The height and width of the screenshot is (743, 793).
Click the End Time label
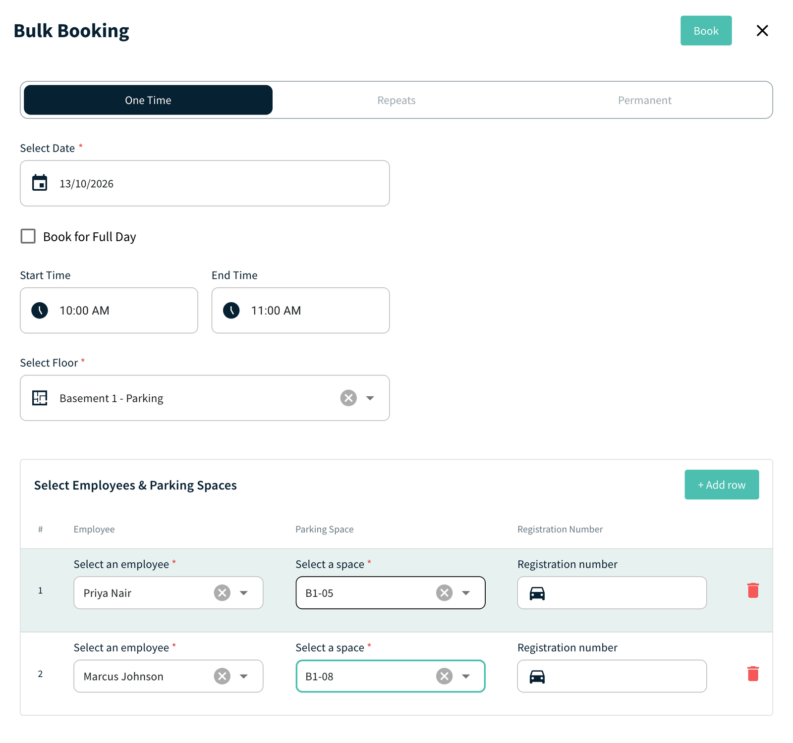tap(234, 275)
